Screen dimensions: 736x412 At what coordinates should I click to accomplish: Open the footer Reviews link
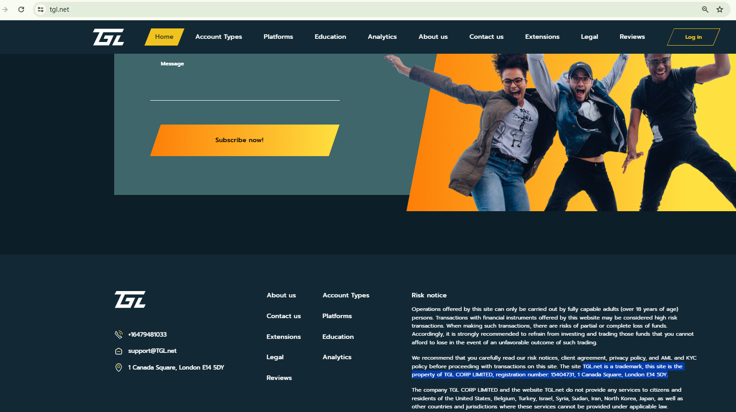click(279, 378)
